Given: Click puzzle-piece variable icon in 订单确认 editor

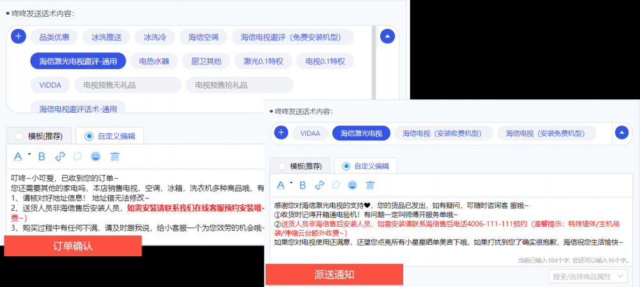Looking at the screenshot, I should 77,156.
